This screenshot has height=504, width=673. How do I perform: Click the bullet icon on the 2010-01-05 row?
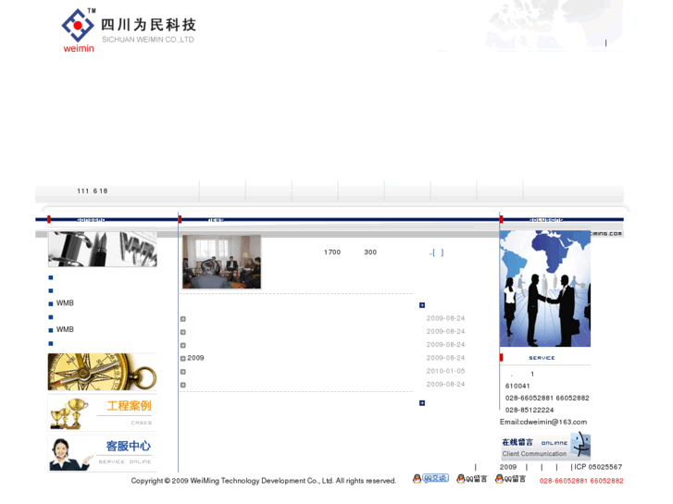[x=183, y=372]
